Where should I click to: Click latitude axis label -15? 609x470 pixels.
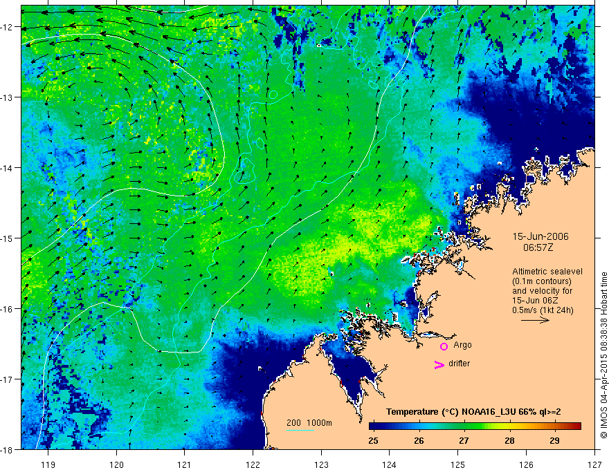pyautogui.click(x=7, y=238)
